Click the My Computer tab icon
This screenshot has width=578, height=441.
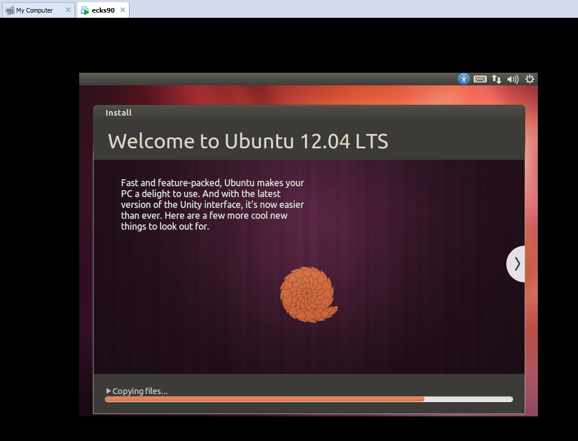(x=10, y=10)
